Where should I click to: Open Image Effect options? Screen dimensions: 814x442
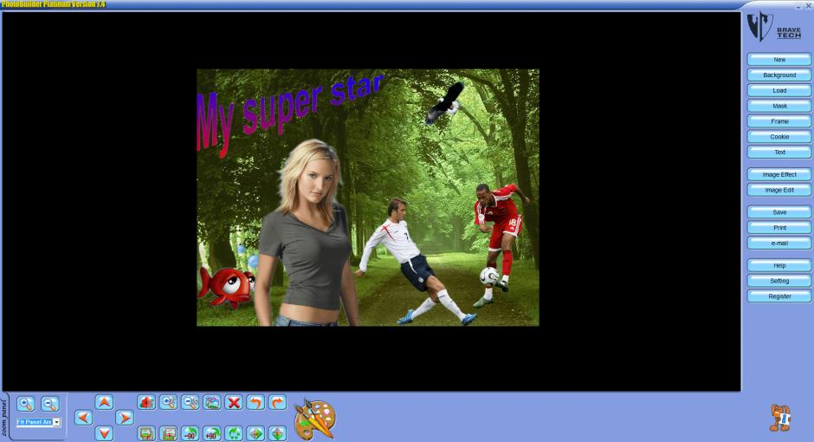click(779, 174)
